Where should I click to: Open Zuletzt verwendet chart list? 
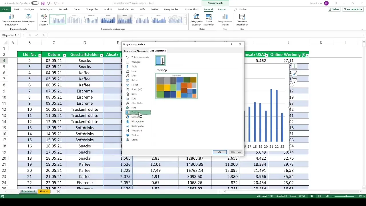click(x=138, y=57)
